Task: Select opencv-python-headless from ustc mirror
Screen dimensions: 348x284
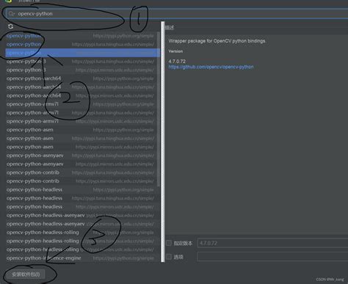Action: point(82,207)
